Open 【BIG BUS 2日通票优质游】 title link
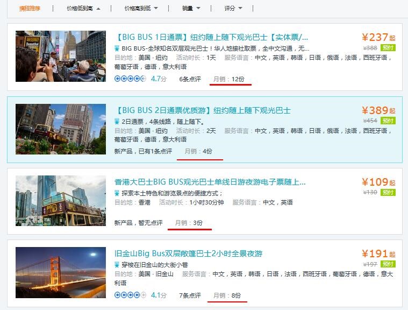 203,110
